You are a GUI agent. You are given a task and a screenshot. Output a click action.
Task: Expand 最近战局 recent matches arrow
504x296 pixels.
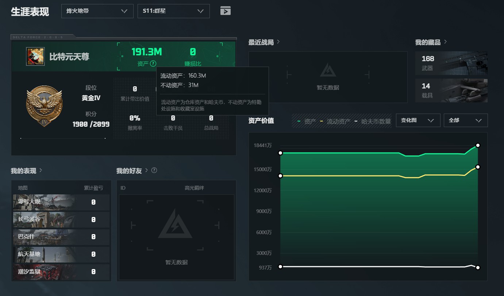[278, 42]
